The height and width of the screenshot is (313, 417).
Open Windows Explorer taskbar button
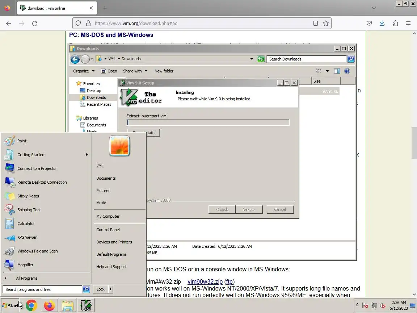coord(68,305)
